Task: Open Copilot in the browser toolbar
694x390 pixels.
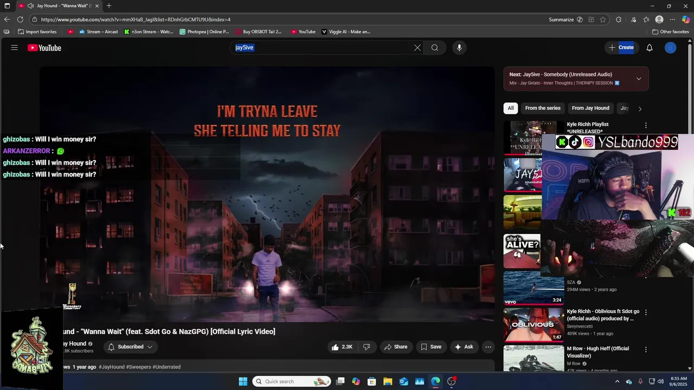Action: 686,19
